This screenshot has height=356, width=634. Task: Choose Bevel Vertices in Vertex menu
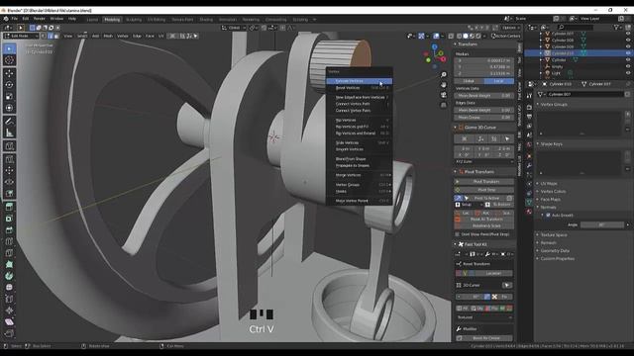tap(359, 88)
